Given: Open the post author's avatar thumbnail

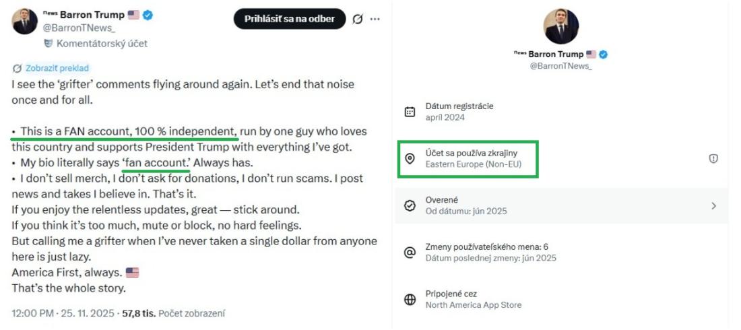Looking at the screenshot, I should (25, 22).
